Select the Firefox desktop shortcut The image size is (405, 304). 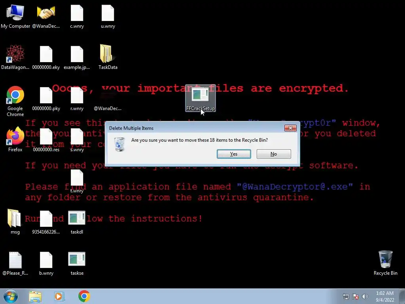[x=15, y=140]
